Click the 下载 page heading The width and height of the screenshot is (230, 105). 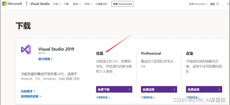[23, 26]
